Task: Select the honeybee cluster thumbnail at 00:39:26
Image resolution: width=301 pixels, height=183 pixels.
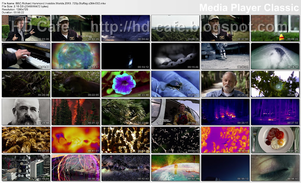Action: (26, 140)
